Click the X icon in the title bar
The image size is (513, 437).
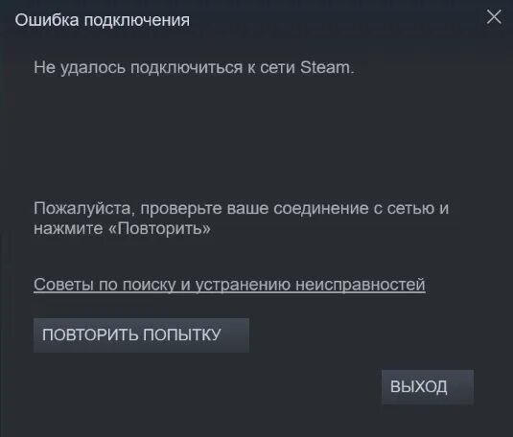coord(494,16)
